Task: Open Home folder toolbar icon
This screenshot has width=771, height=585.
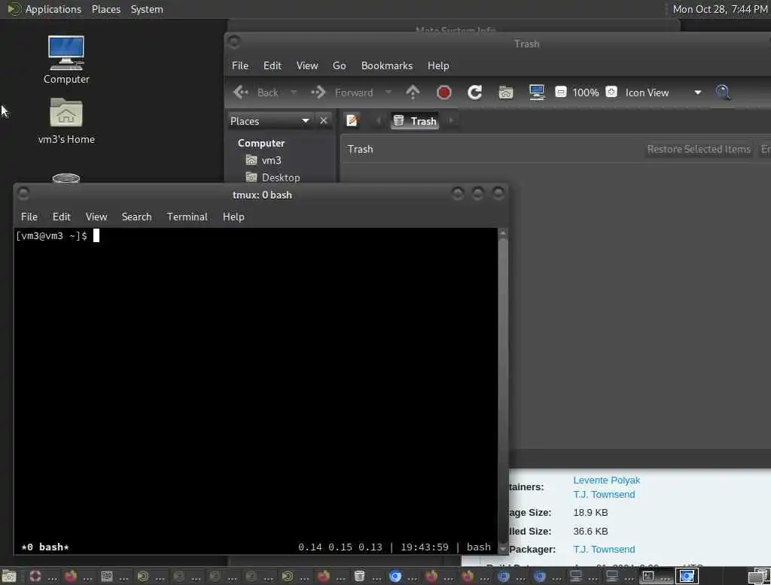Action: [x=505, y=92]
